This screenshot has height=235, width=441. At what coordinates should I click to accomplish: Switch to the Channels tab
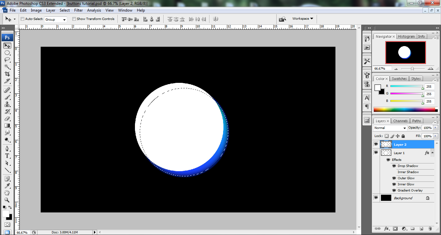point(400,121)
